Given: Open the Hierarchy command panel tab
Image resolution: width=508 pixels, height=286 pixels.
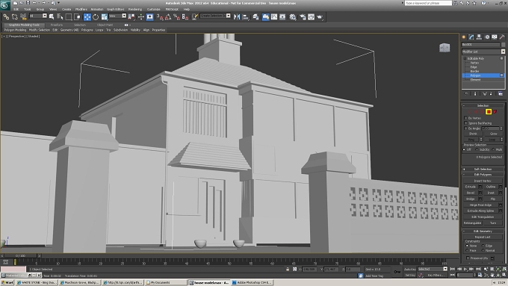Looking at the screenshot, I should [479, 37].
